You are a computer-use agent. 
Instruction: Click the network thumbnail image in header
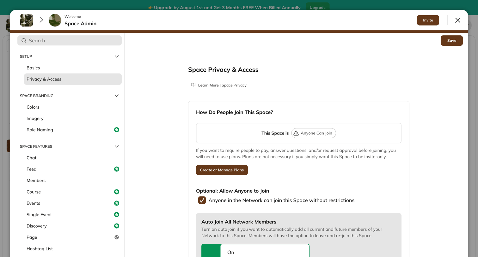[27, 20]
